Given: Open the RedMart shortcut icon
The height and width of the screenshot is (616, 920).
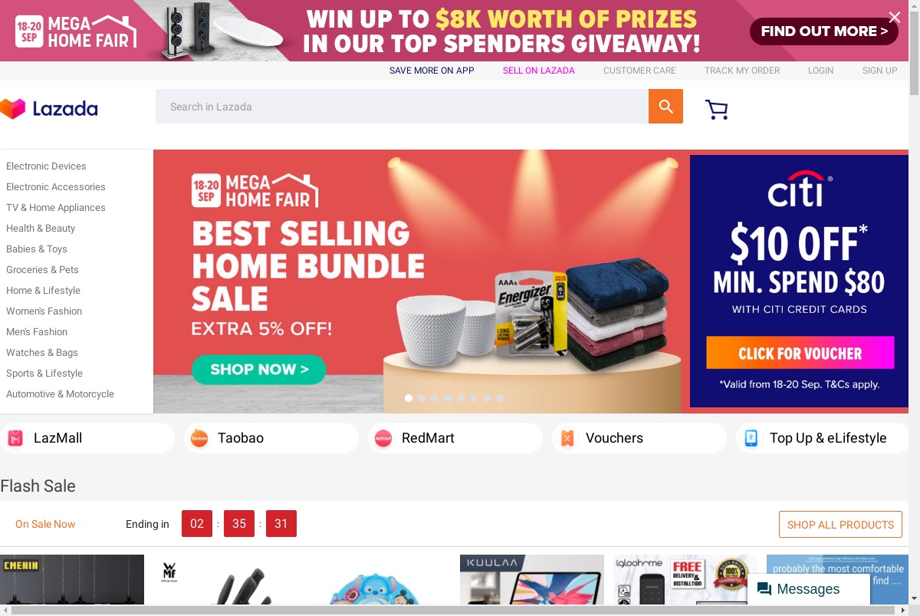Looking at the screenshot, I should 383,438.
